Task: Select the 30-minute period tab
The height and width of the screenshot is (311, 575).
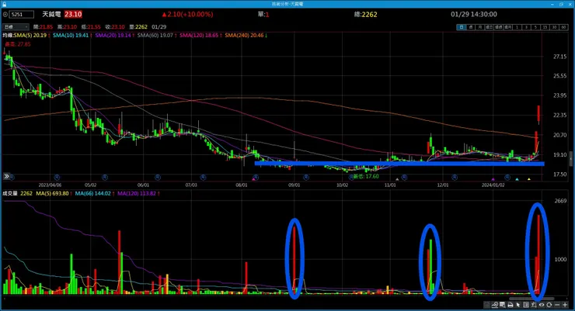Action: [554, 27]
